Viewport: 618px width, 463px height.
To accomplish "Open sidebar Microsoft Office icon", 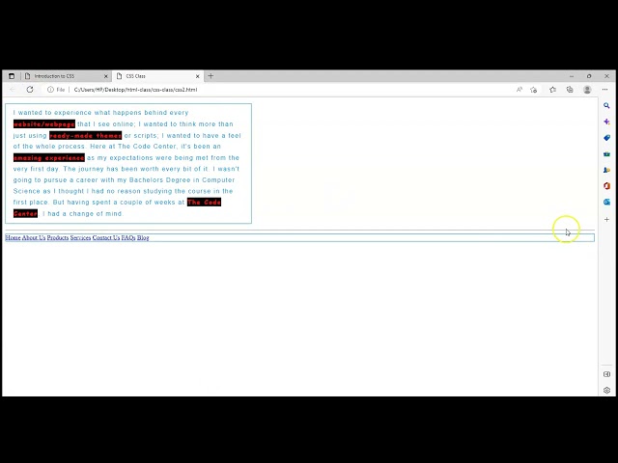I will (606, 186).
